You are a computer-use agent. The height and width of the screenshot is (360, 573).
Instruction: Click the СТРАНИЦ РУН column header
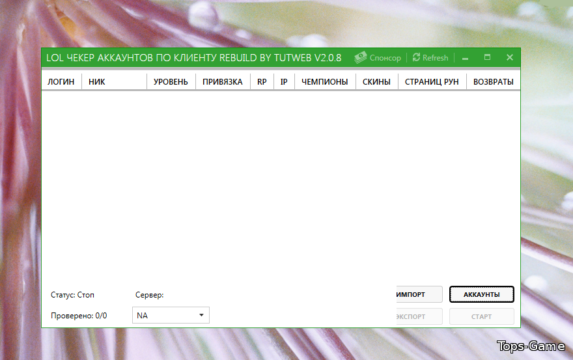point(432,82)
